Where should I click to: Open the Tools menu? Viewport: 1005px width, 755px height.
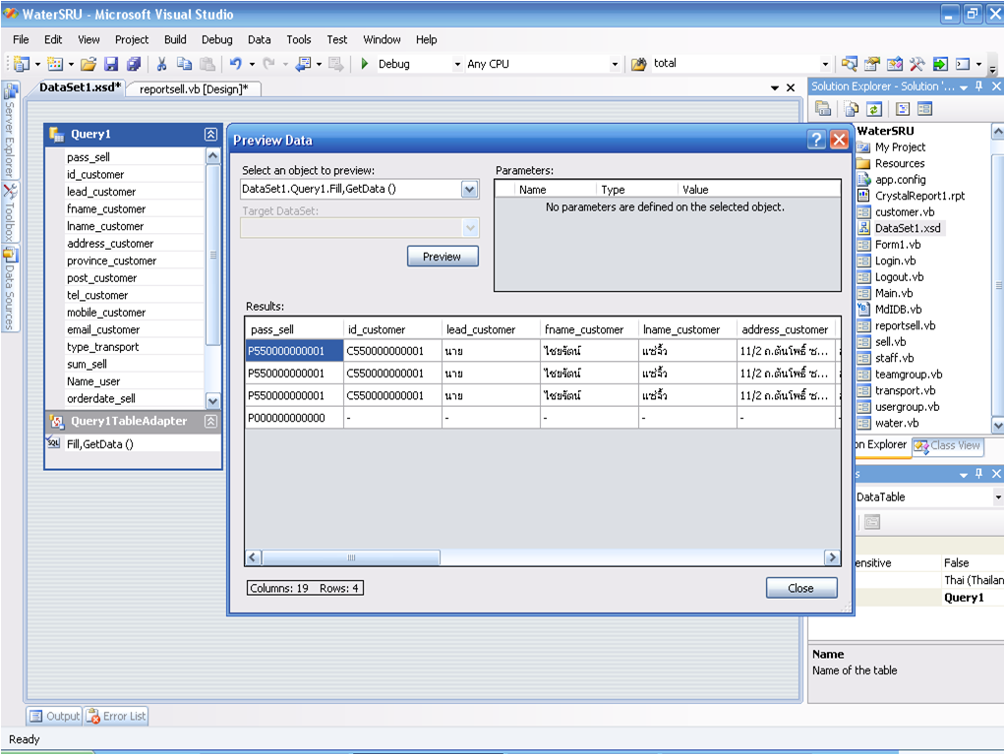point(299,39)
